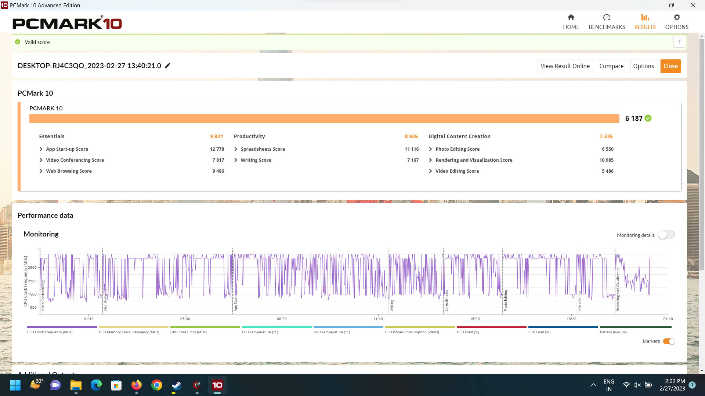The image size is (705, 396).
Task: Switch to the Results tab
Action: tap(645, 22)
